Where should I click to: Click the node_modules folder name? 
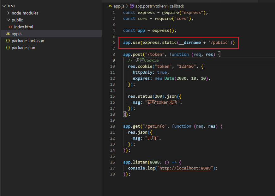pos(25,13)
